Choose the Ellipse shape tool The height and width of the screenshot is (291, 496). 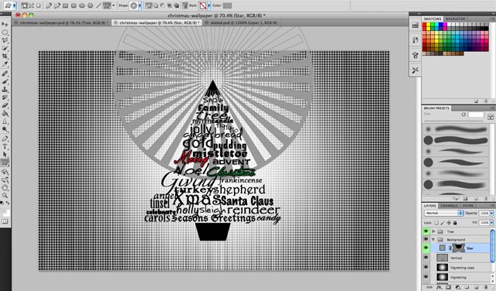(82, 5)
